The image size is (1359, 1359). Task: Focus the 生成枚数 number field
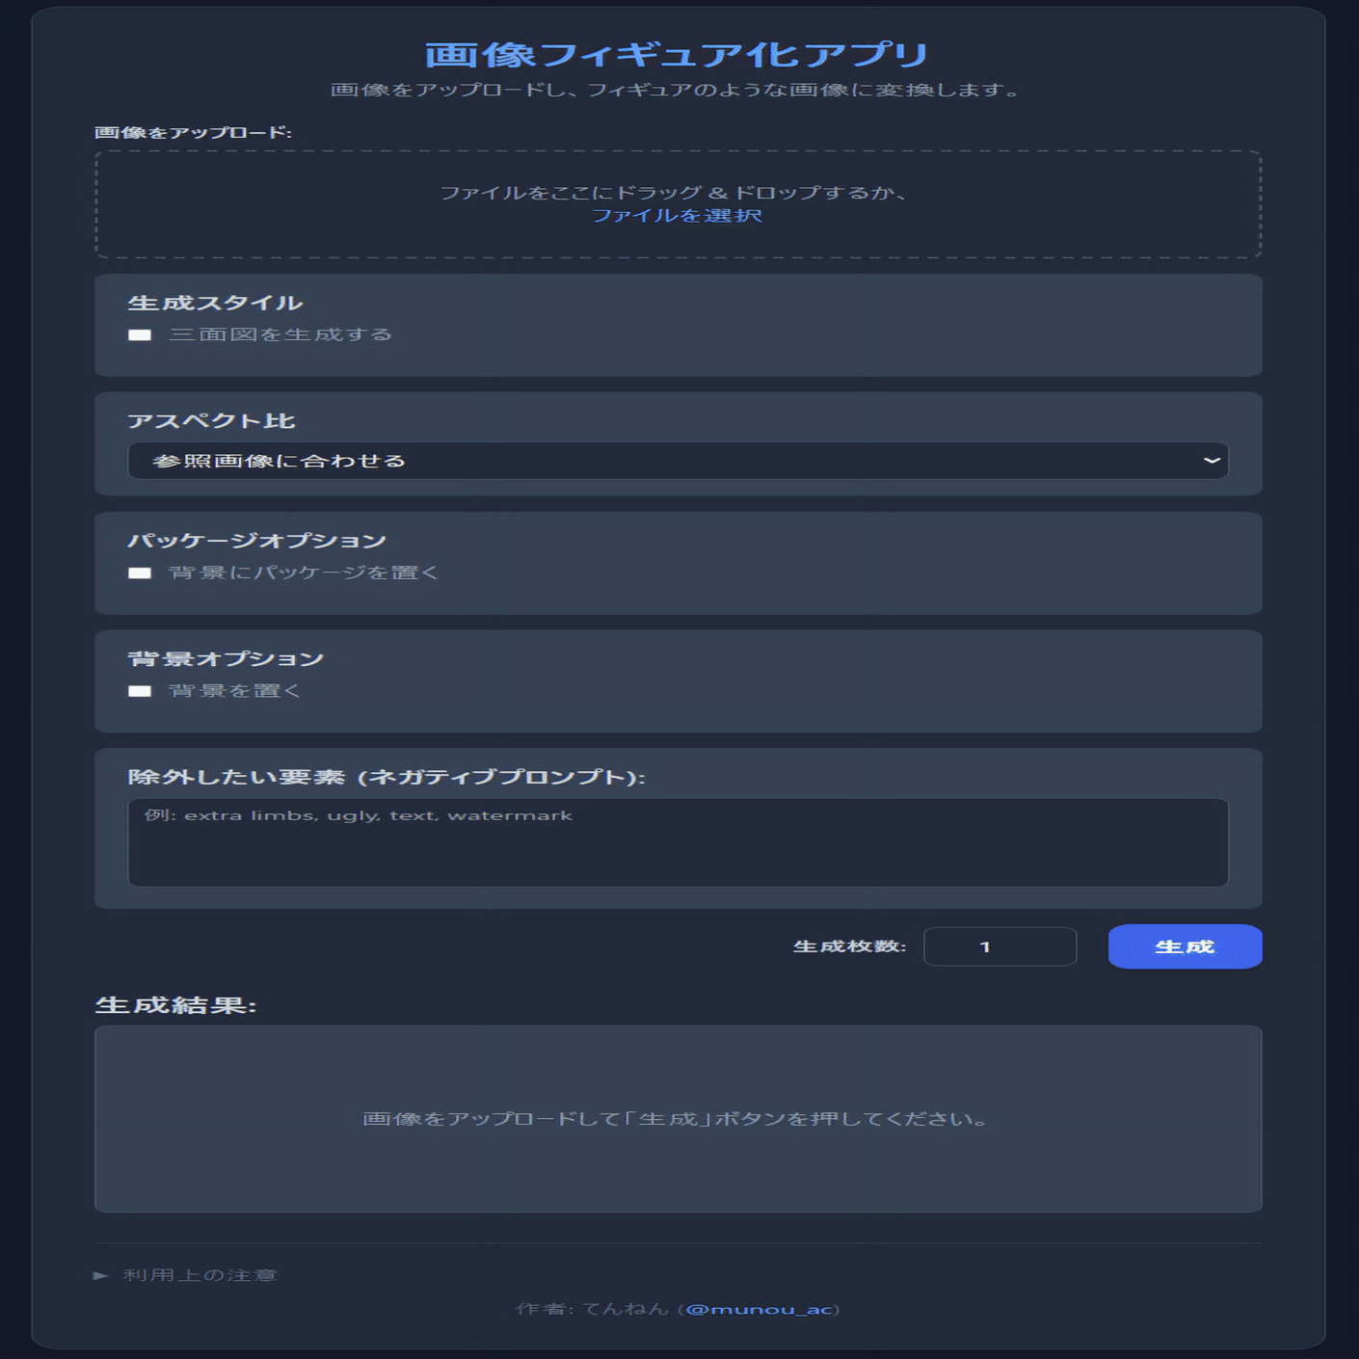tap(999, 946)
